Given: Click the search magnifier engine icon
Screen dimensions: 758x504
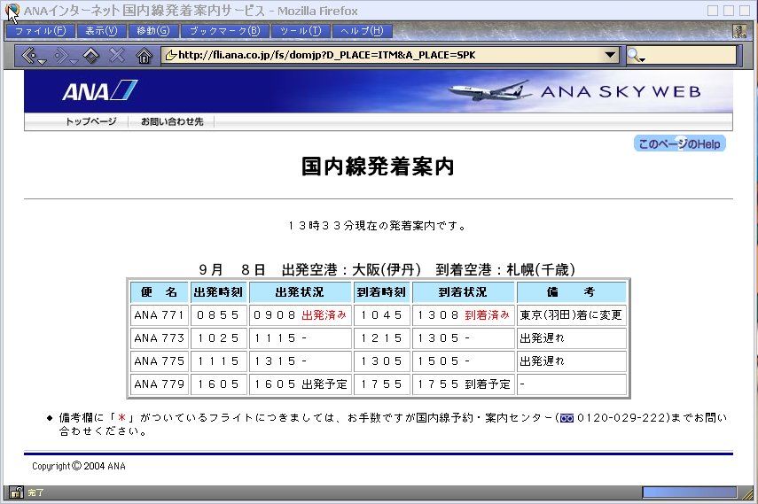Looking at the screenshot, I should point(635,56).
